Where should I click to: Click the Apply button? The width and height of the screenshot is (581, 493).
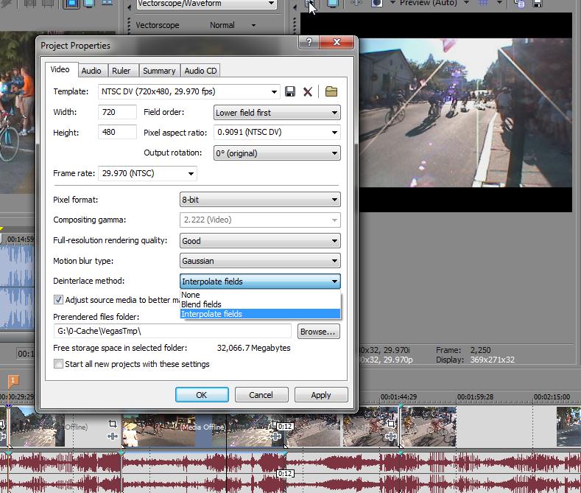[321, 395]
